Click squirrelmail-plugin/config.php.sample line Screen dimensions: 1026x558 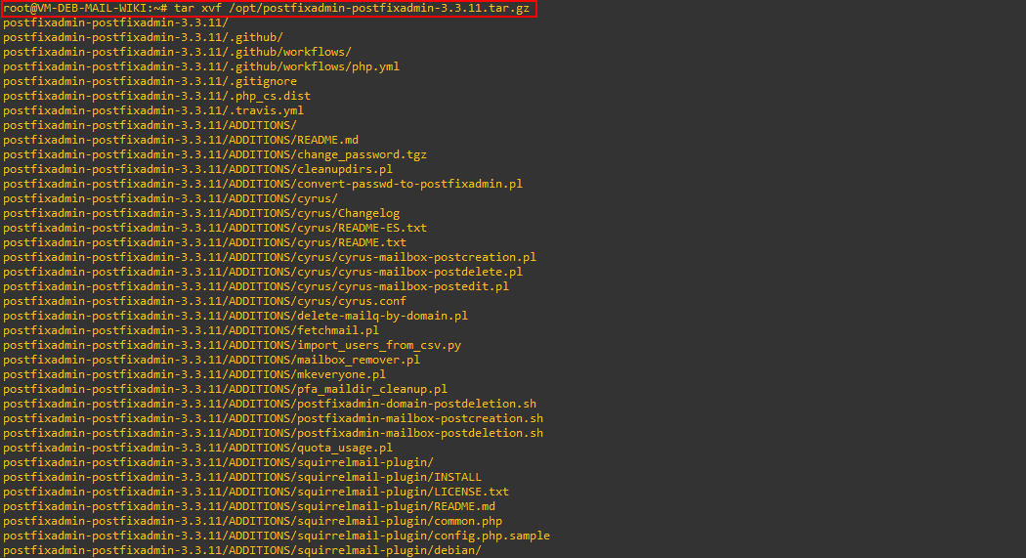click(277, 536)
